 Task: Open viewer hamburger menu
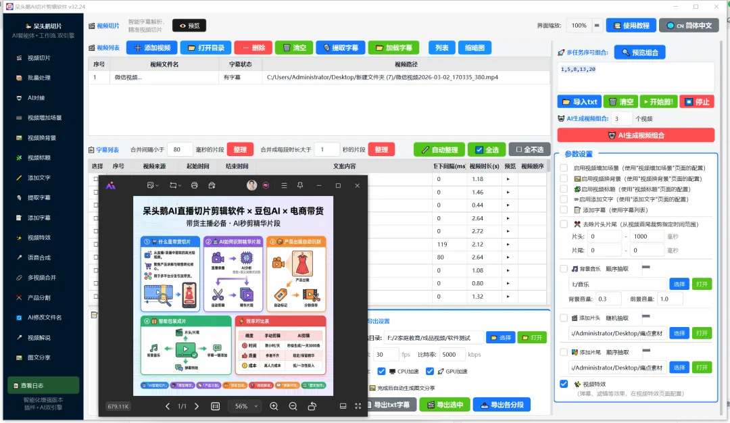click(x=284, y=185)
